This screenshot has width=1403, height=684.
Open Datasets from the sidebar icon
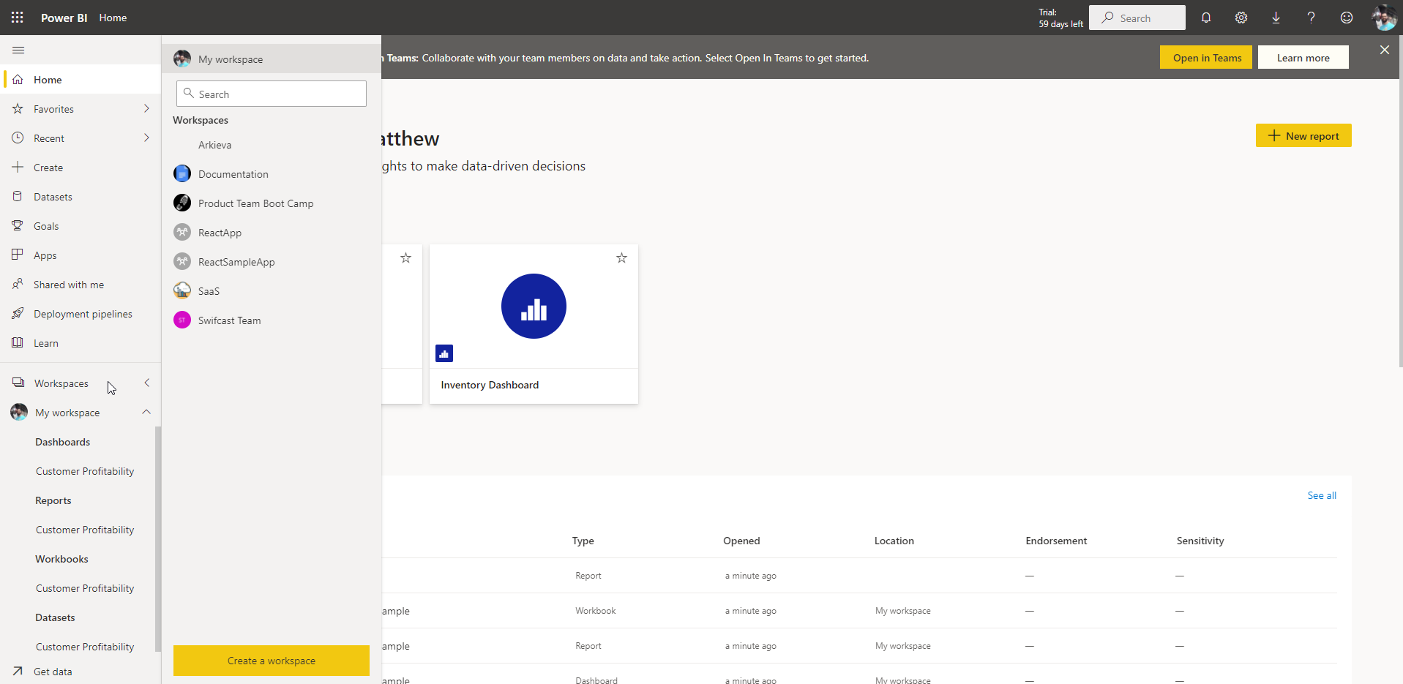click(18, 196)
